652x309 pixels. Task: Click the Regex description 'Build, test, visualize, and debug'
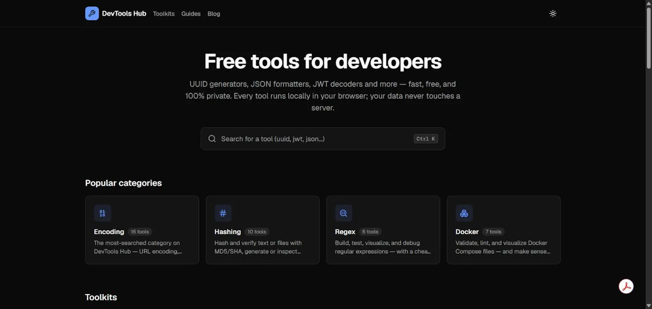tap(377, 243)
